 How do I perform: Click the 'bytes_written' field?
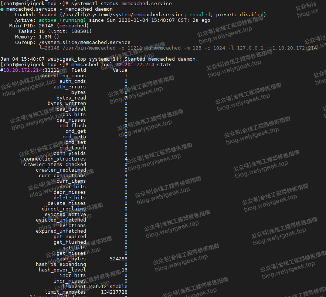coord(67,104)
